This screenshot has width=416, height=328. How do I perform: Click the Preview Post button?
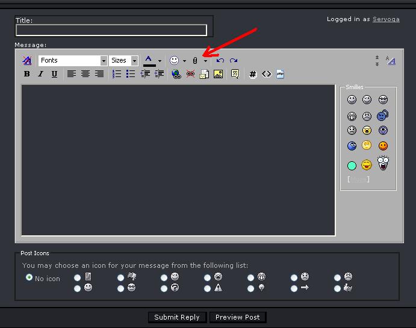238,317
